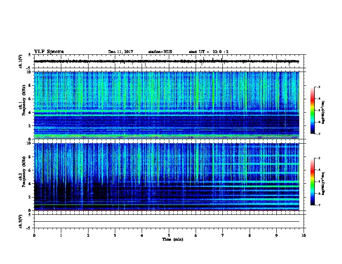Click the "ch.3(V)" axis label

click(x=20, y=221)
